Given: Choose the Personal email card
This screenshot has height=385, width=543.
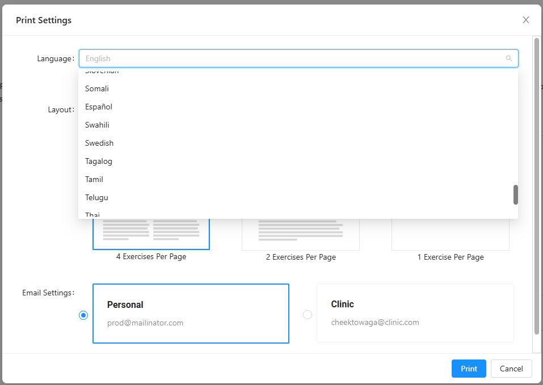Looking at the screenshot, I should [x=191, y=313].
